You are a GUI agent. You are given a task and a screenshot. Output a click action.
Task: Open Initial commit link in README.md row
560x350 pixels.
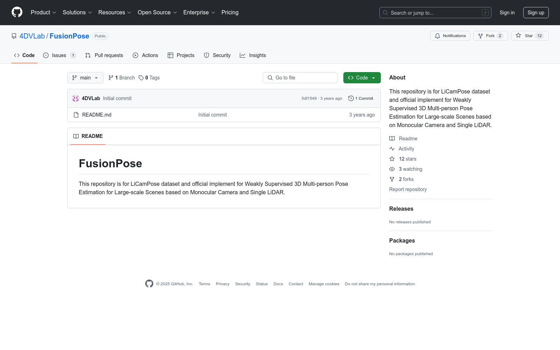pos(212,115)
